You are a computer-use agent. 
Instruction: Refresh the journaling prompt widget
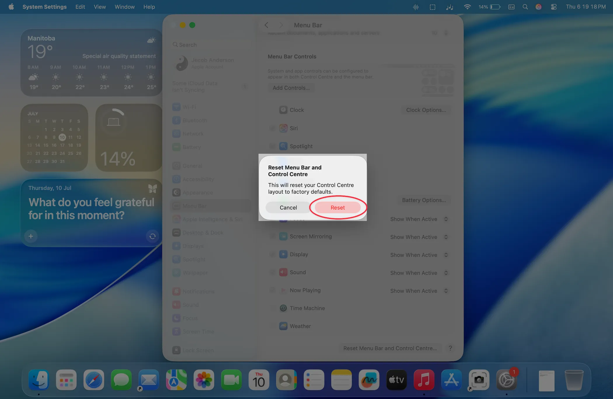click(x=152, y=236)
